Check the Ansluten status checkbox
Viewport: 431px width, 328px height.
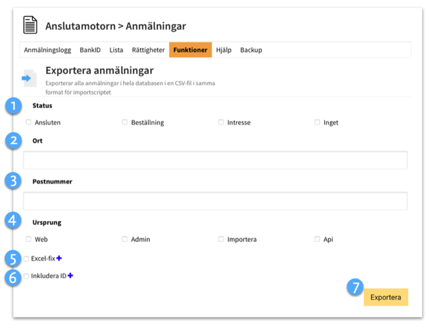point(28,122)
